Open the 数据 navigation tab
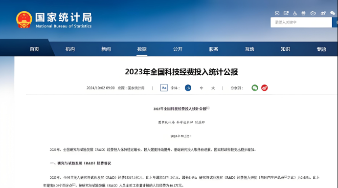The width and height of the screenshot is (338, 188). [142, 49]
